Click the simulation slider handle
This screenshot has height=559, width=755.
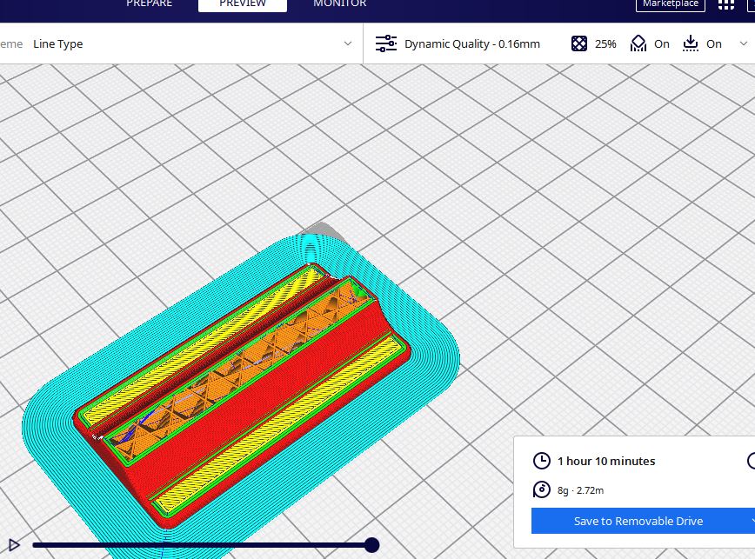pyautogui.click(x=371, y=545)
